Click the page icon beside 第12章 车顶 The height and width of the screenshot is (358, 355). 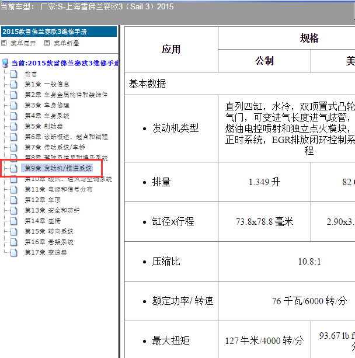[x=13, y=200]
